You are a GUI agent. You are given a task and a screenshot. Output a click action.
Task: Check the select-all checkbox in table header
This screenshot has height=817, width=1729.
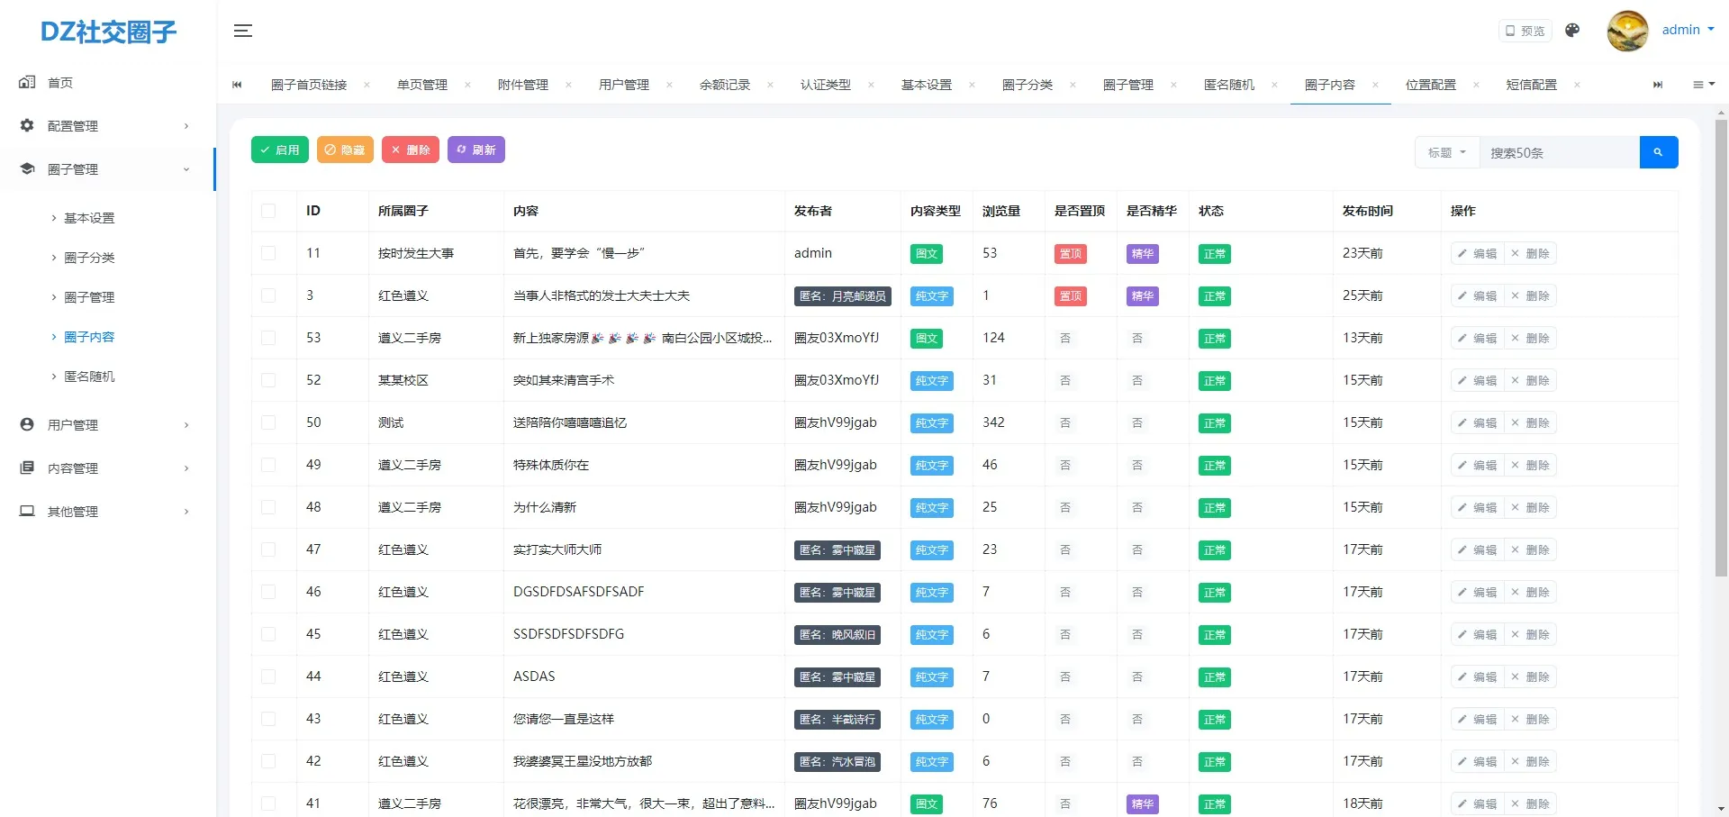(x=268, y=210)
